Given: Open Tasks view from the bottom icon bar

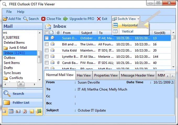Looking at the screenshot, I should click(25, 111).
